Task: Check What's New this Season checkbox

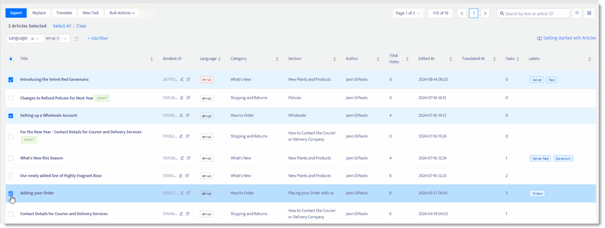Action: 11,158
